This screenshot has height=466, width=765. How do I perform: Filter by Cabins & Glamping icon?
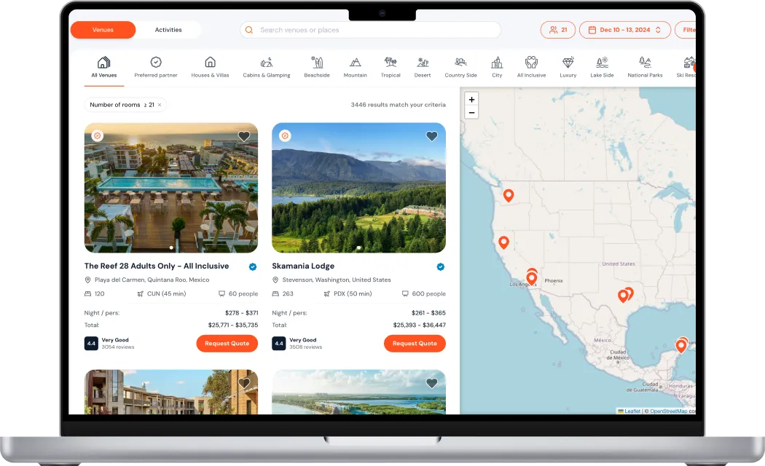(x=267, y=63)
